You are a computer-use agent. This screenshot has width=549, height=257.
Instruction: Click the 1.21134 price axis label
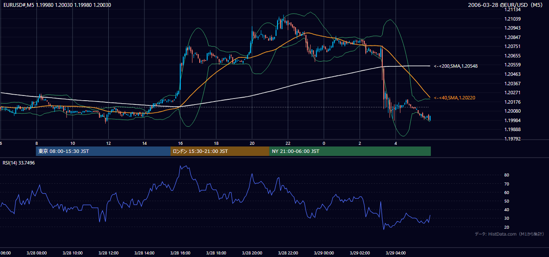click(512, 9)
